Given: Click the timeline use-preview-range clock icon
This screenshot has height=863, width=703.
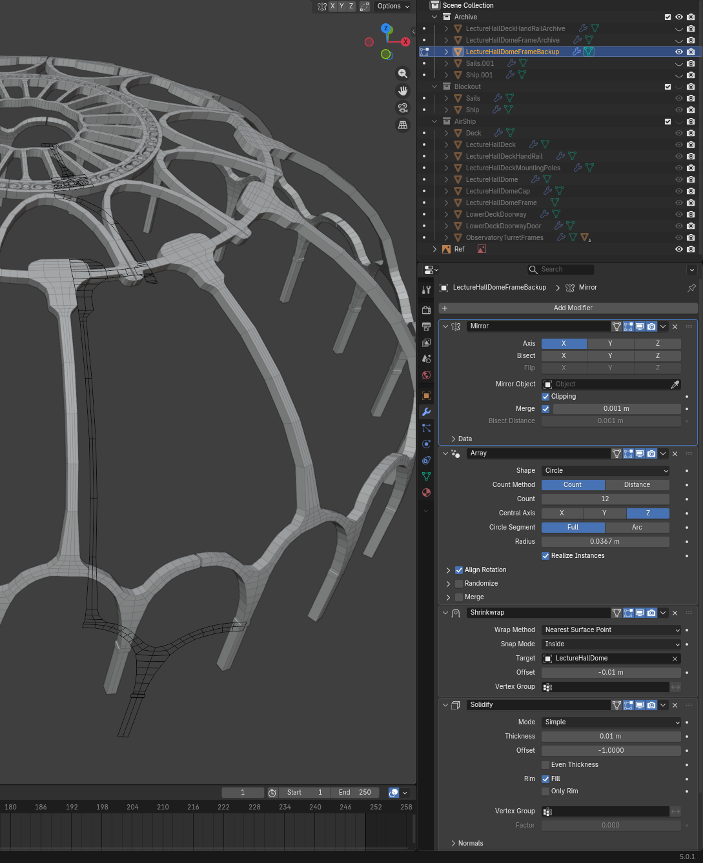Looking at the screenshot, I should (x=272, y=793).
